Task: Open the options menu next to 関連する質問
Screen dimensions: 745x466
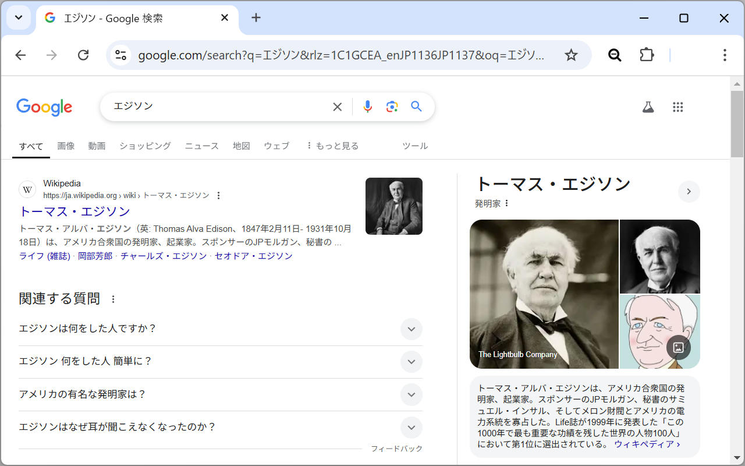Action: 113,299
